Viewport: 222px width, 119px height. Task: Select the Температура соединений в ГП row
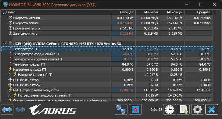107,54
